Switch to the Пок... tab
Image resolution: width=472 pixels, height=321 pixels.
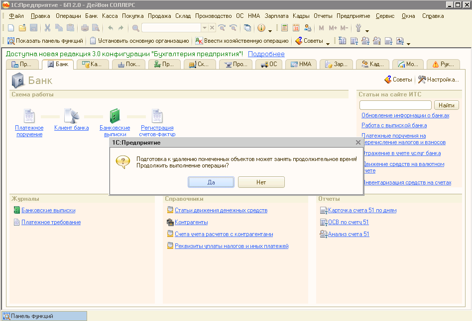tap(129, 64)
